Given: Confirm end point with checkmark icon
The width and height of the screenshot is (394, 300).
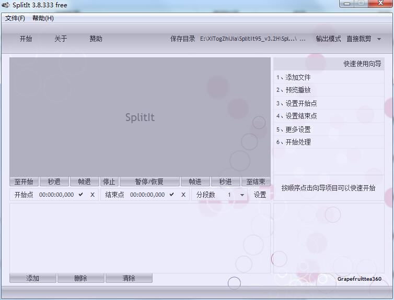Looking at the screenshot, I should pyautogui.click(x=172, y=195).
